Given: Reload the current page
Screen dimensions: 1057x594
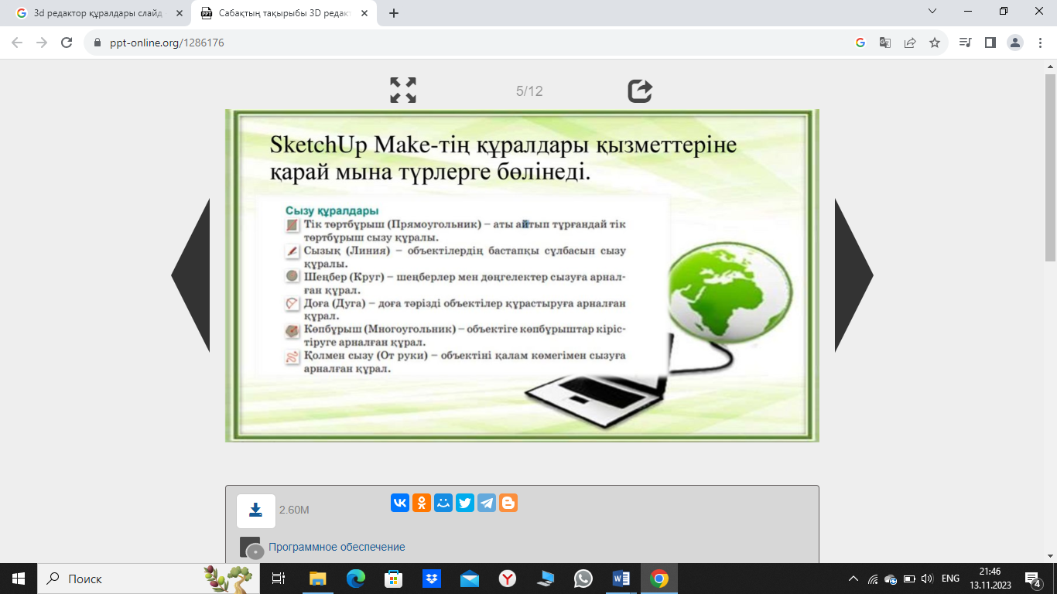Looking at the screenshot, I should 67,43.
